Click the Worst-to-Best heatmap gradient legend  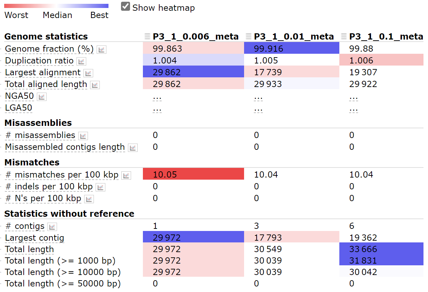coord(56,5)
